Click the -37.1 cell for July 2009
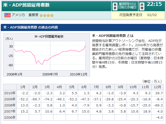 pyautogui.click(x=96, y=99)
